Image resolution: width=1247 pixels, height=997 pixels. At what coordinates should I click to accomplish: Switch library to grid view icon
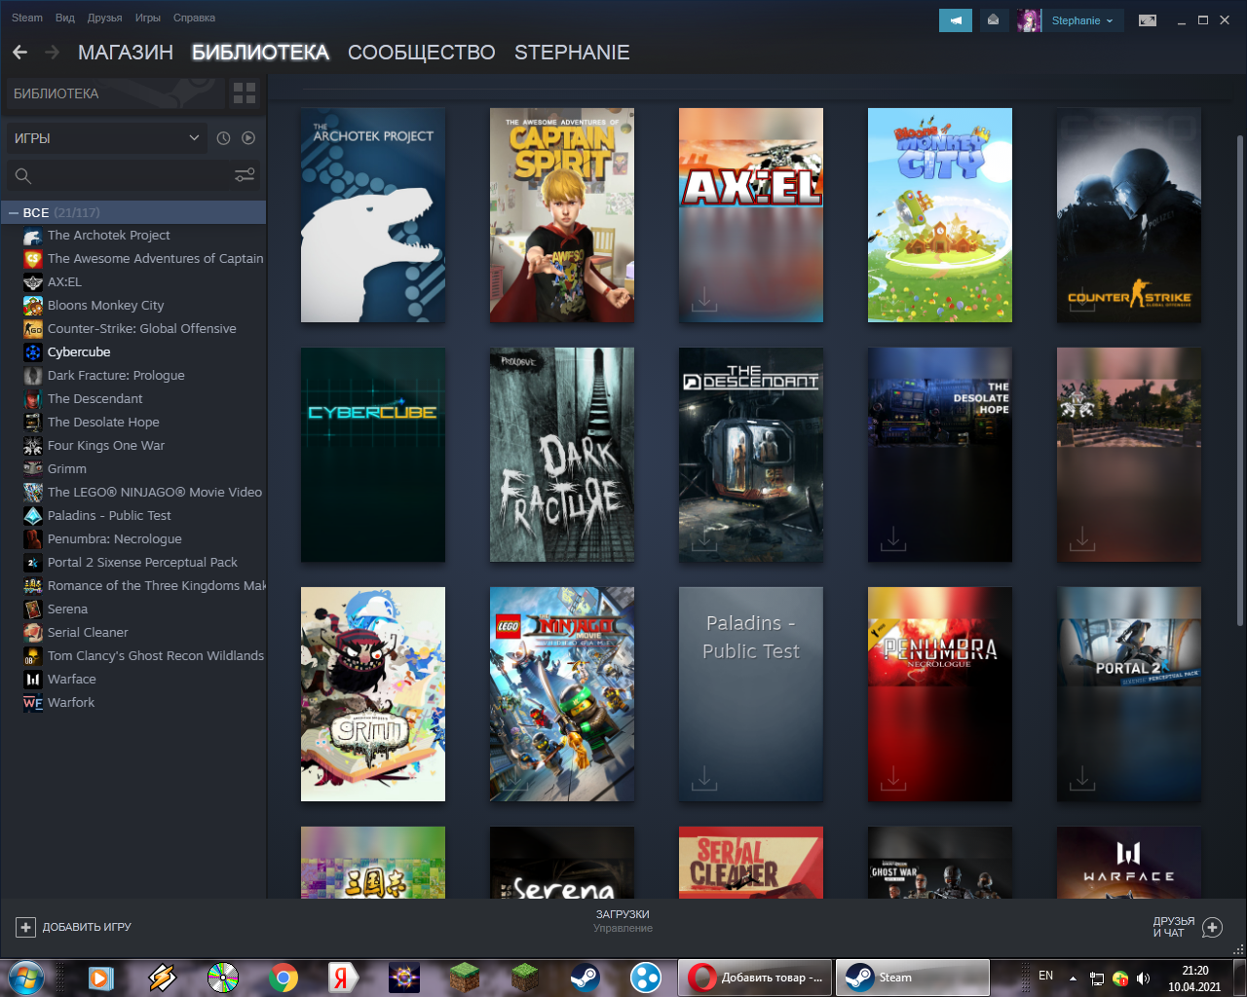point(245,93)
